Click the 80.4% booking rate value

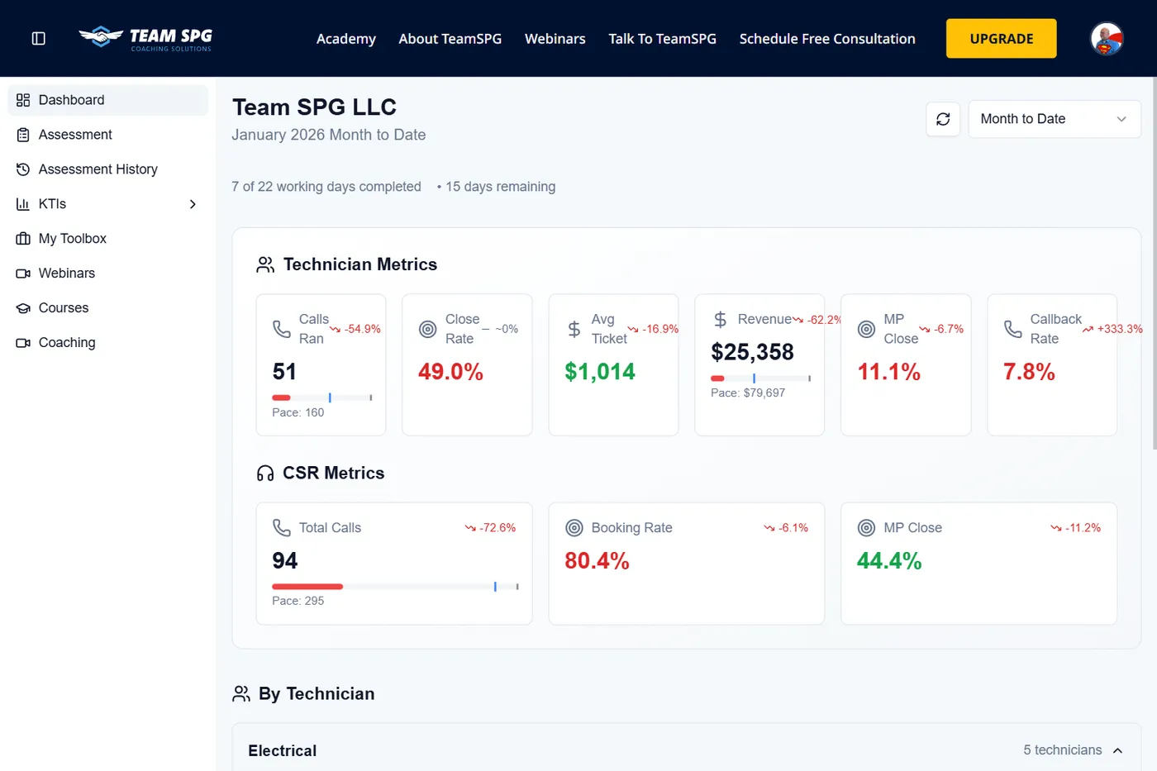tap(597, 561)
